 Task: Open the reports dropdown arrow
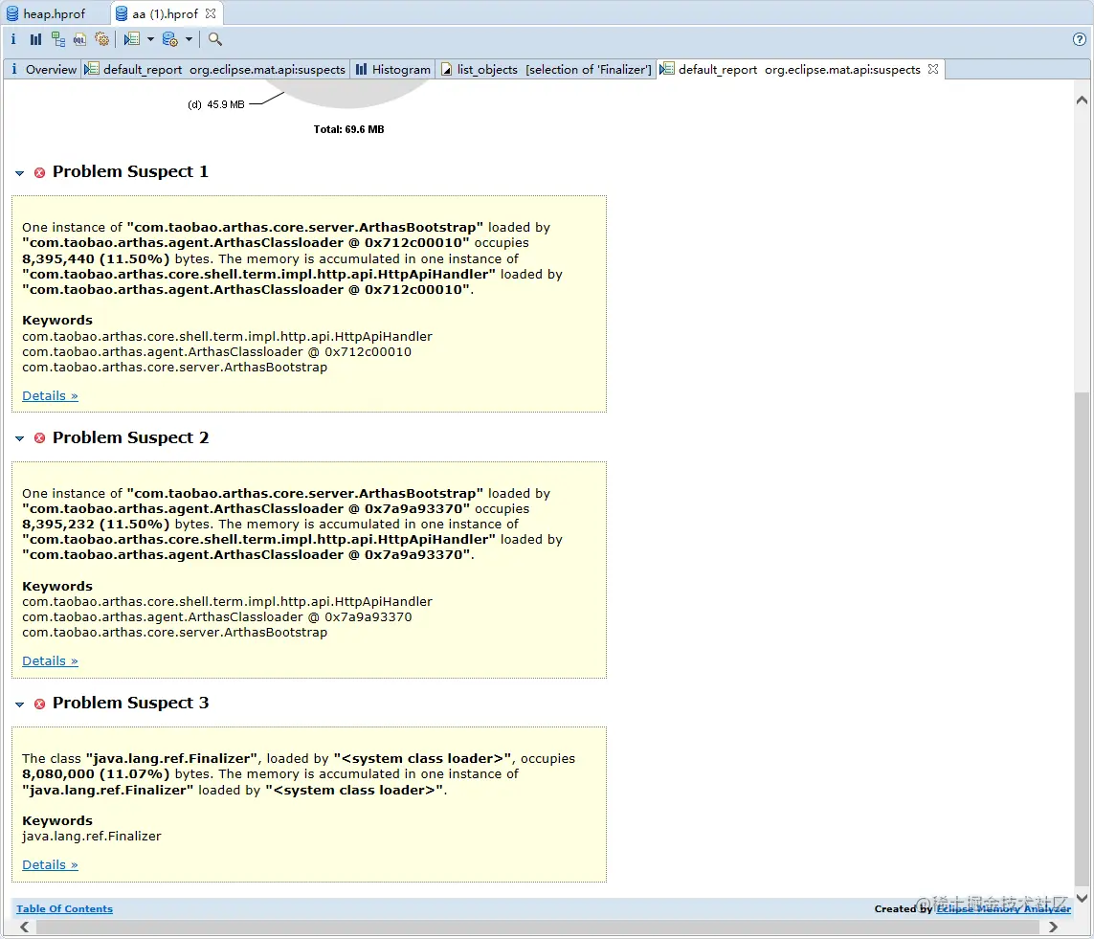point(150,39)
